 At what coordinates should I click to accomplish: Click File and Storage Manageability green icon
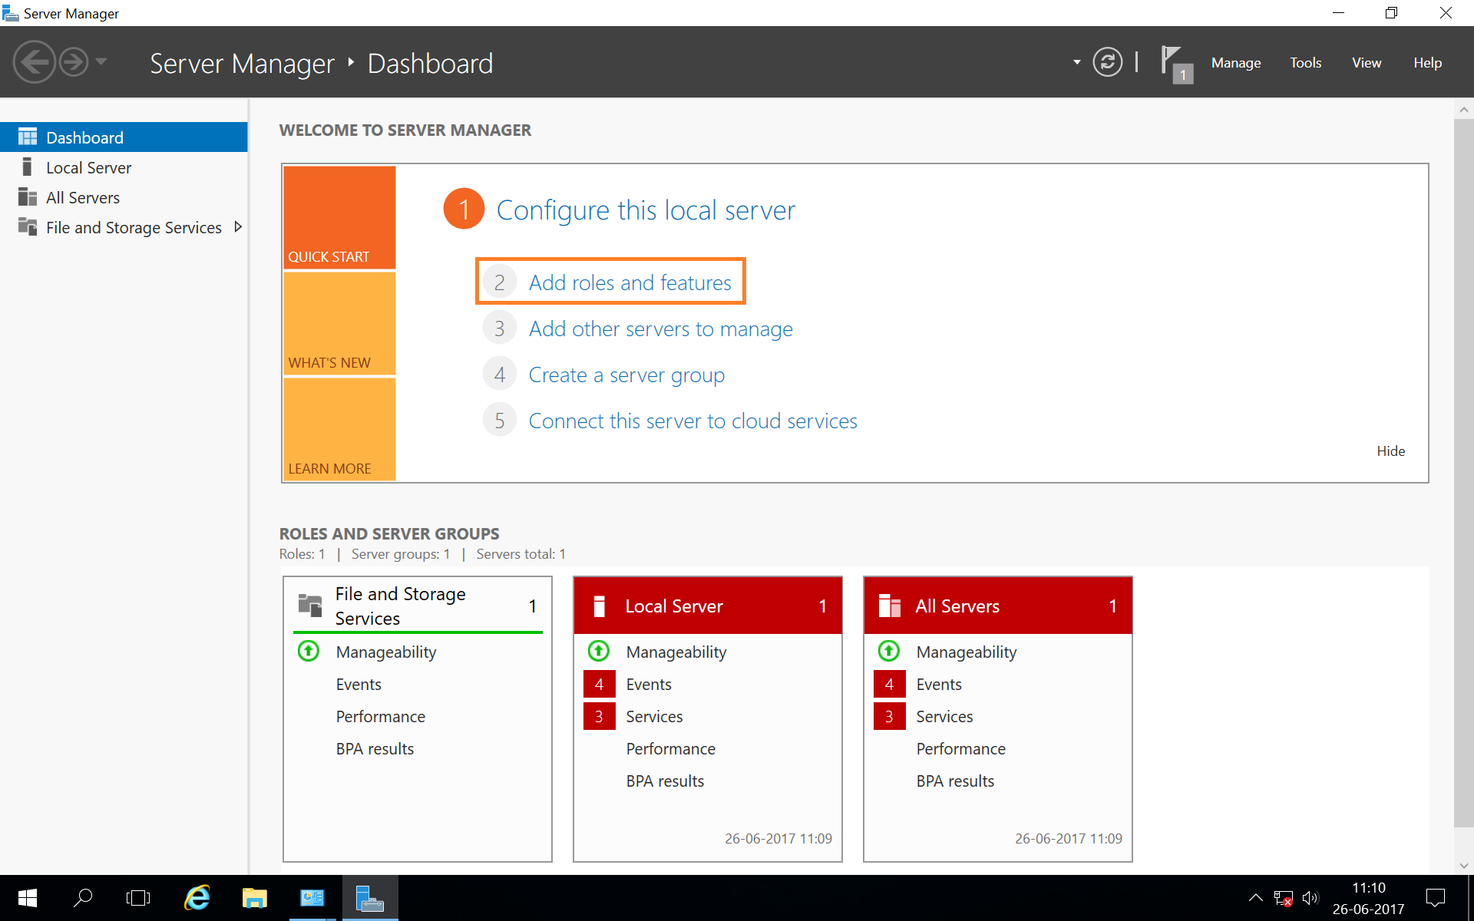(x=309, y=652)
